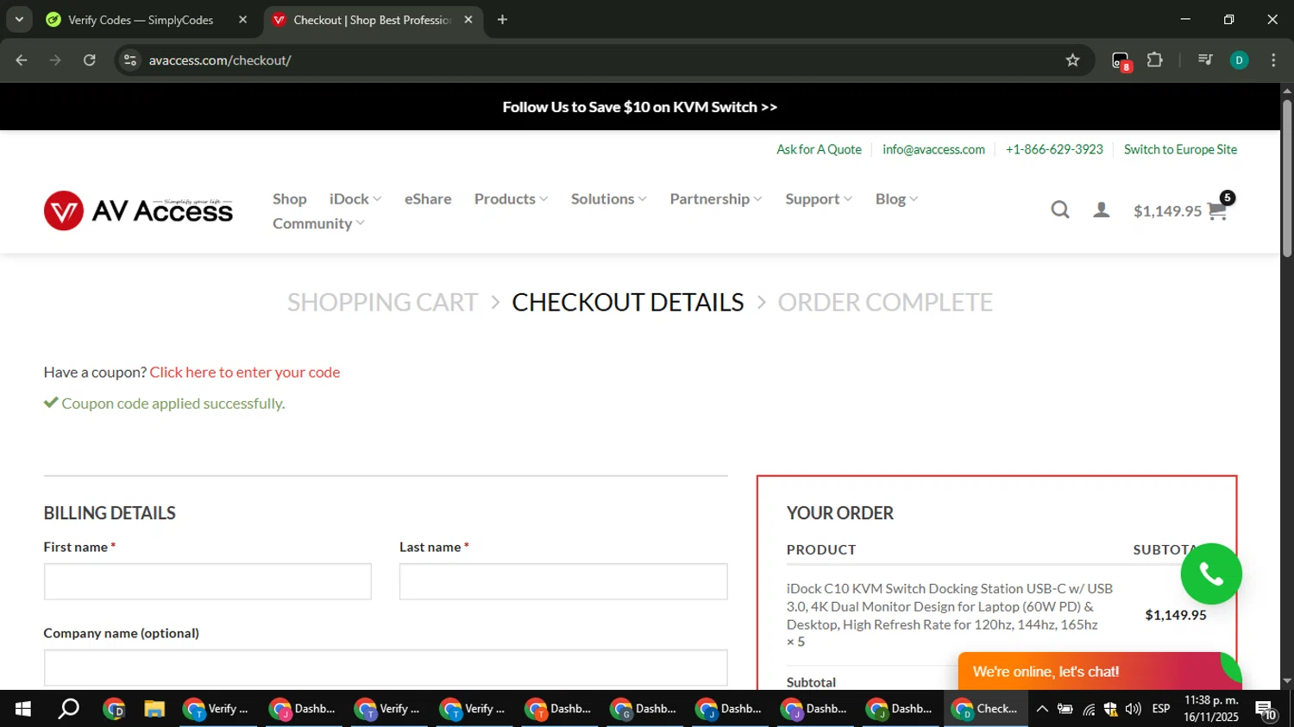Select the Checkout browser tab
Image resolution: width=1294 pixels, height=727 pixels.
(x=371, y=20)
